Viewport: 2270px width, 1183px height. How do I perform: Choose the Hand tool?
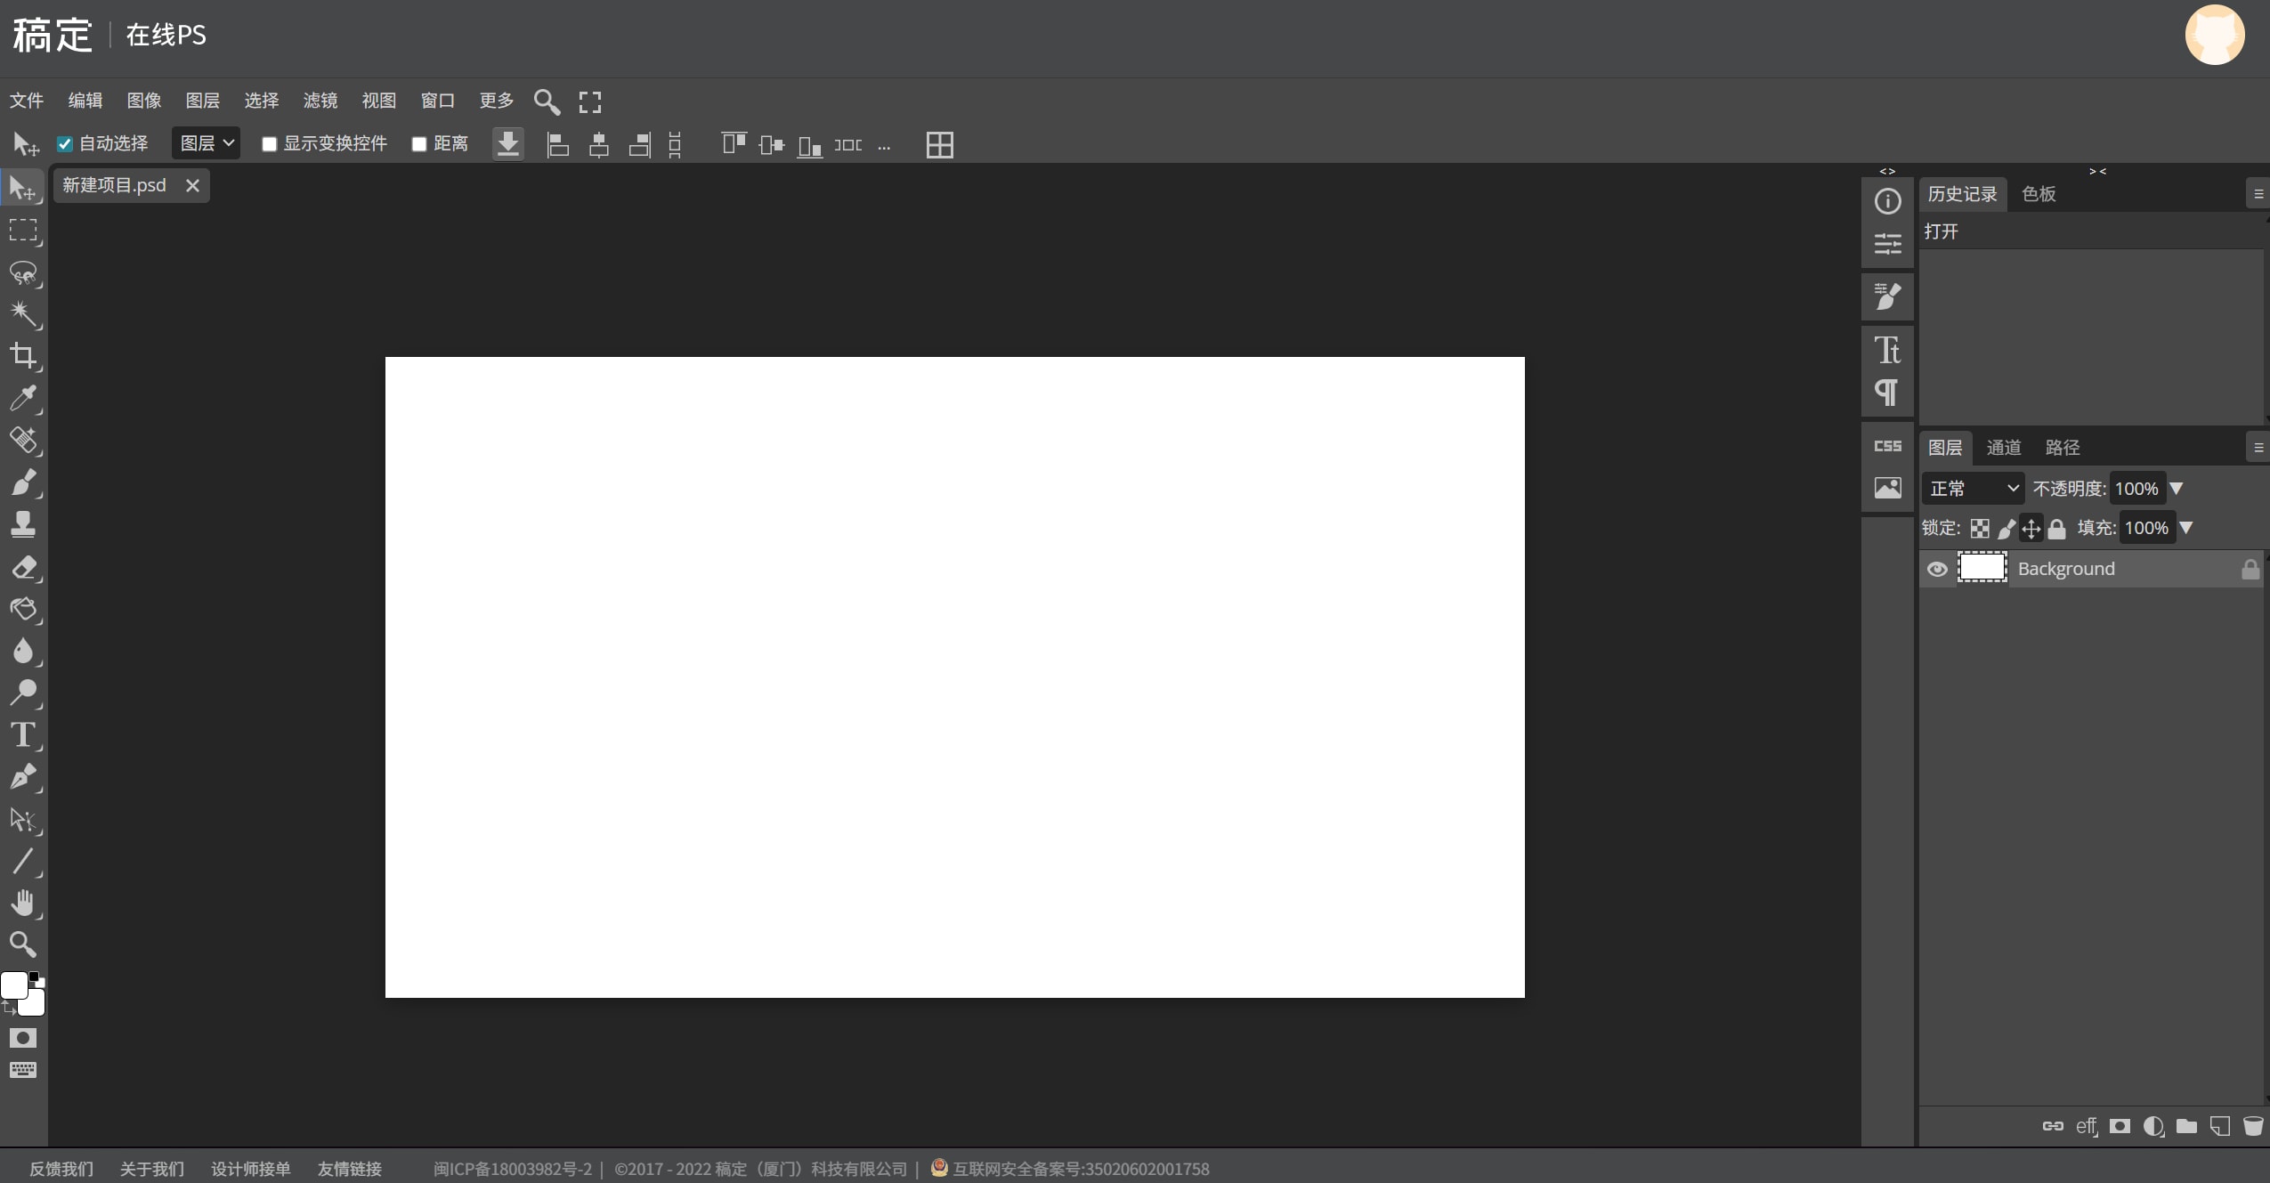point(22,903)
